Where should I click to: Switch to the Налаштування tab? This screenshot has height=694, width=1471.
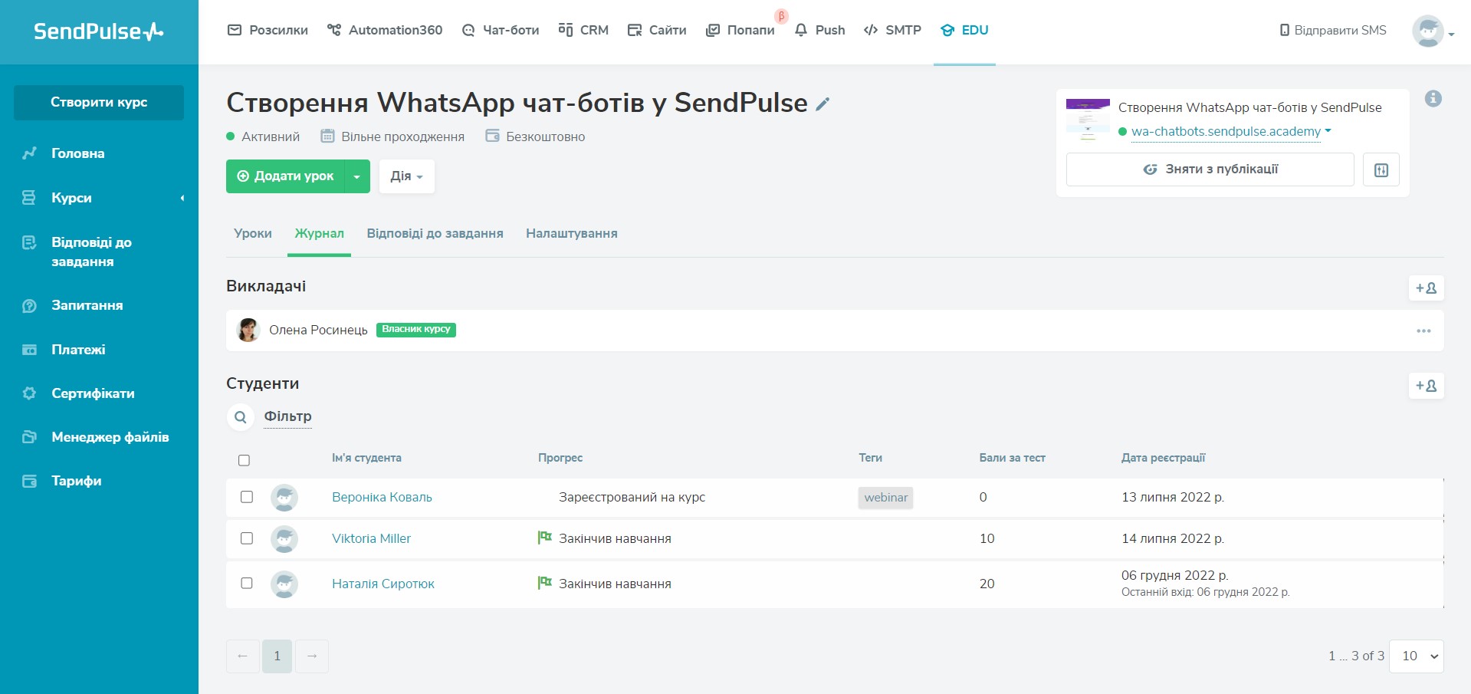[x=572, y=233]
